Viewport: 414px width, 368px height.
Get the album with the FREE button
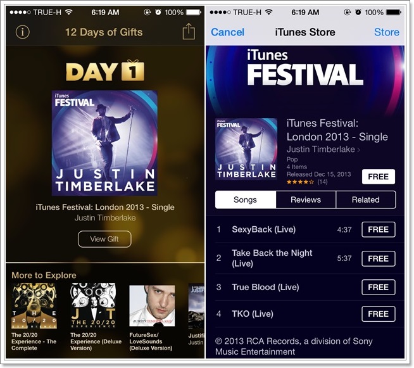click(379, 177)
